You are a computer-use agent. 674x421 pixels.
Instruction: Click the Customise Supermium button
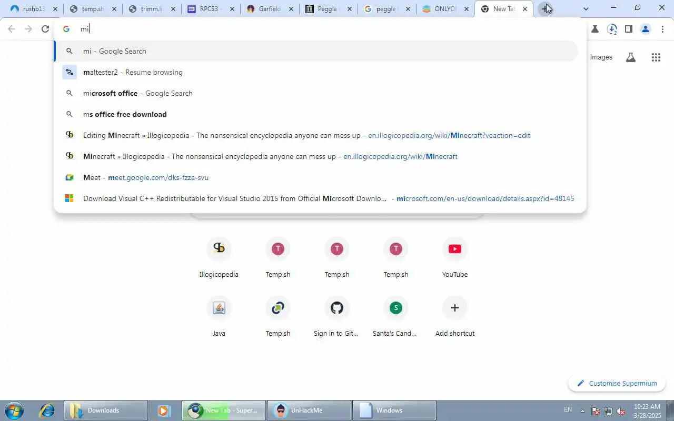[x=617, y=383]
